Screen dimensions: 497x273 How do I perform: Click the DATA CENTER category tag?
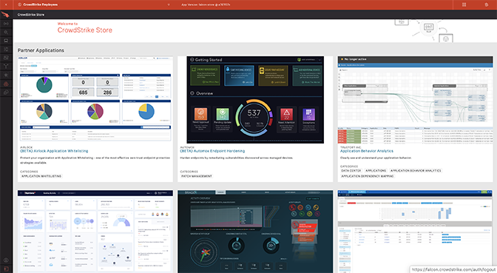[351, 171]
